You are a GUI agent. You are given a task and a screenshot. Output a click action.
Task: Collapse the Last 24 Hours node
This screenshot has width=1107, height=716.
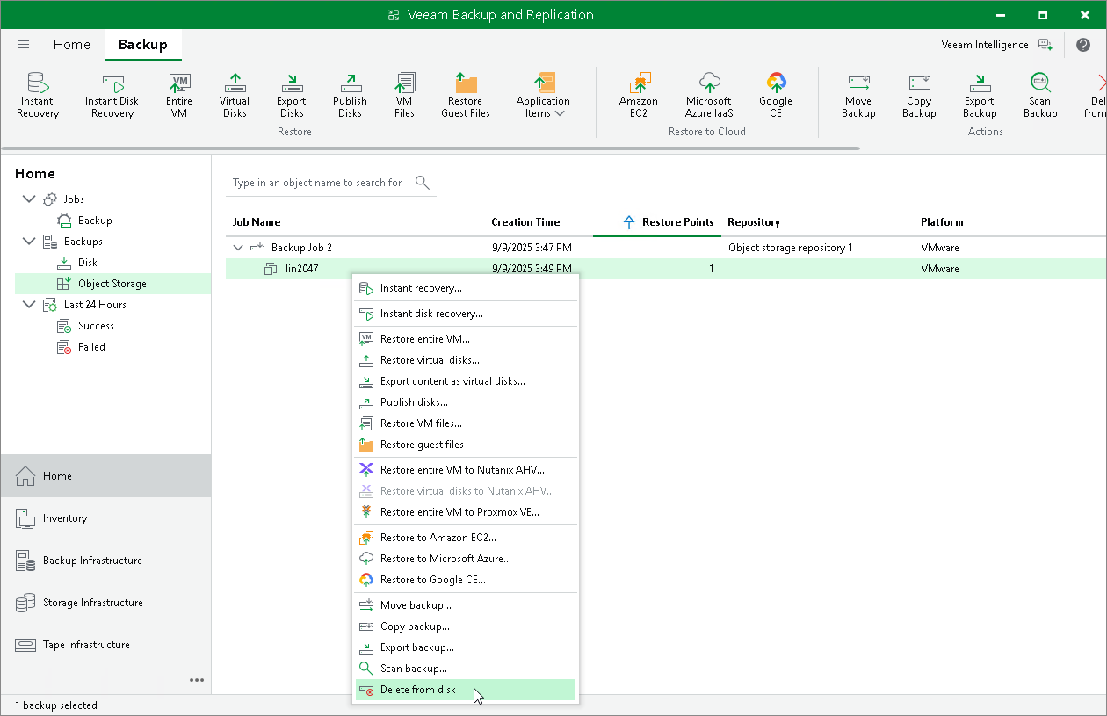(x=29, y=305)
